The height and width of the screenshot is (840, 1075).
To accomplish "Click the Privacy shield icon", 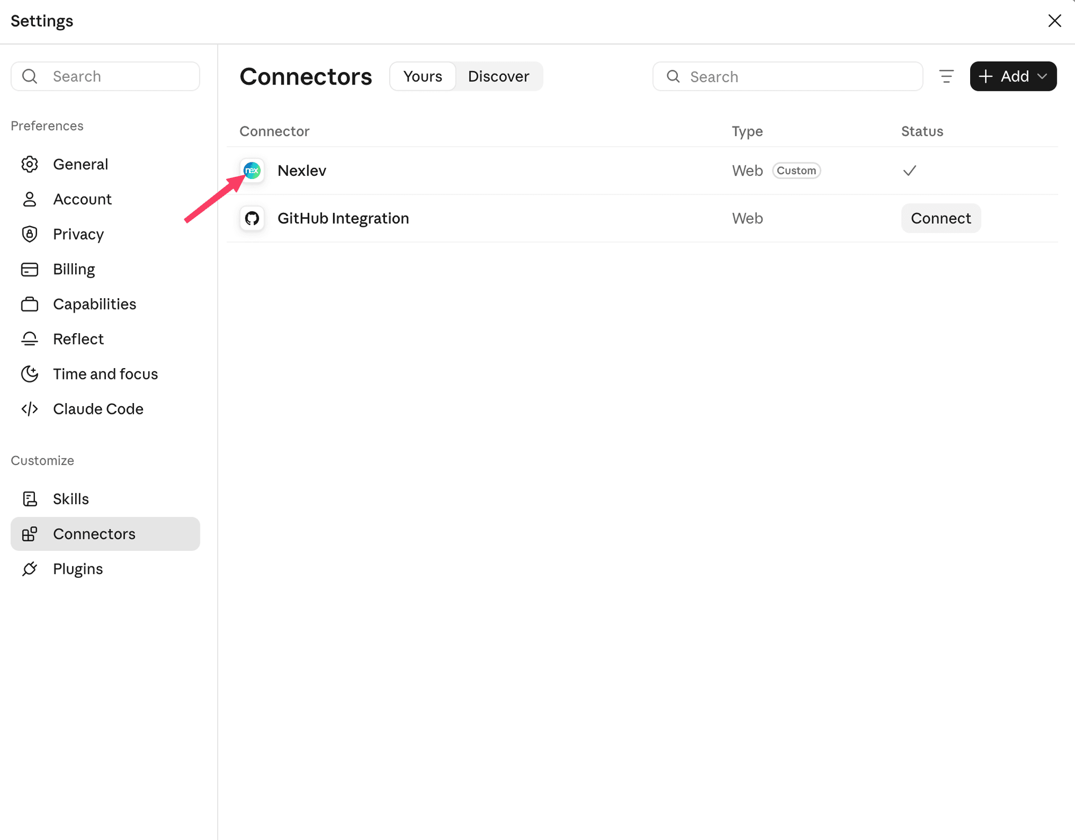I will point(30,234).
